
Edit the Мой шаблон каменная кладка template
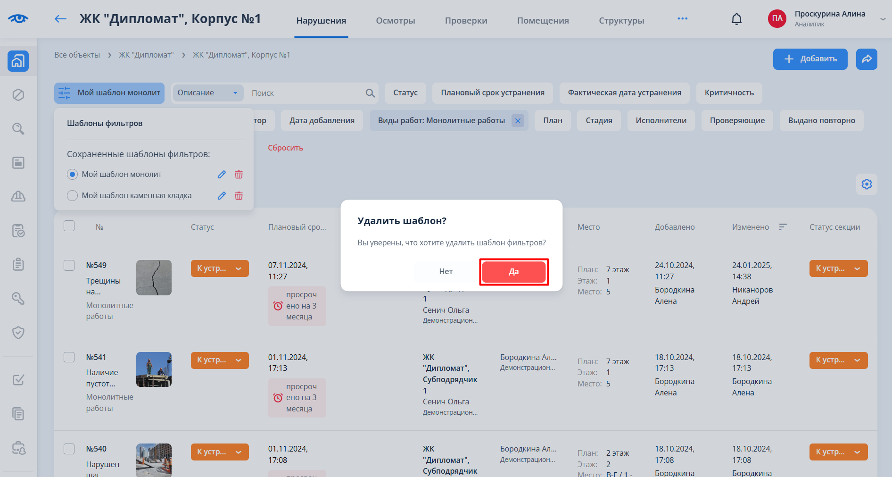(222, 196)
